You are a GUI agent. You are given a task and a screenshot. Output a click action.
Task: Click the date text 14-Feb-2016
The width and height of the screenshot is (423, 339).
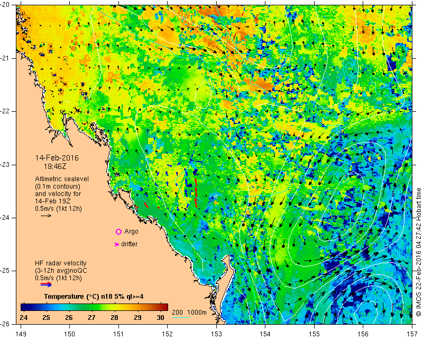click(57, 158)
